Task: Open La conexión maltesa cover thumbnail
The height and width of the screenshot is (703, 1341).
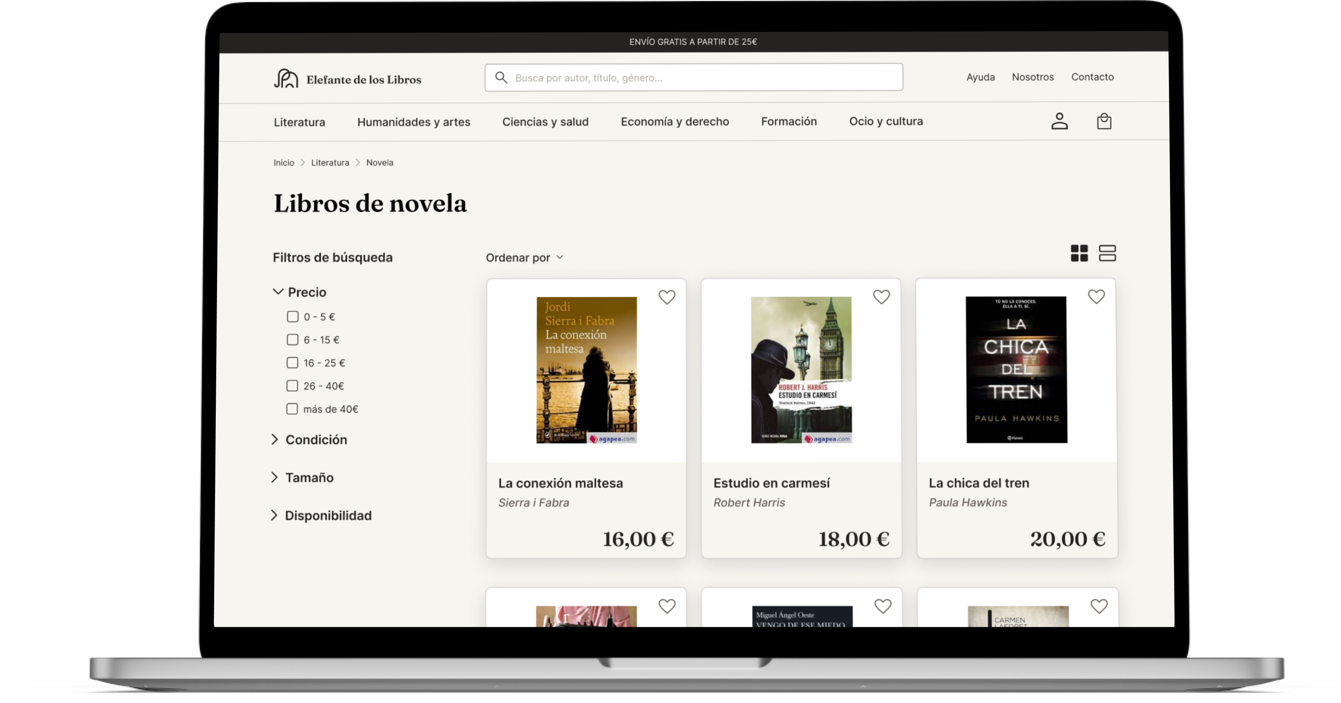Action: 586,370
